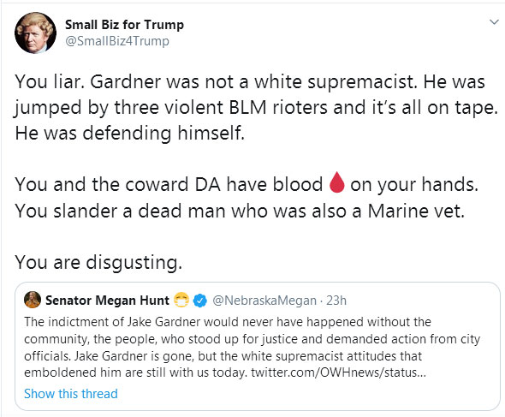Open the quoted tweet body text

[252, 347]
